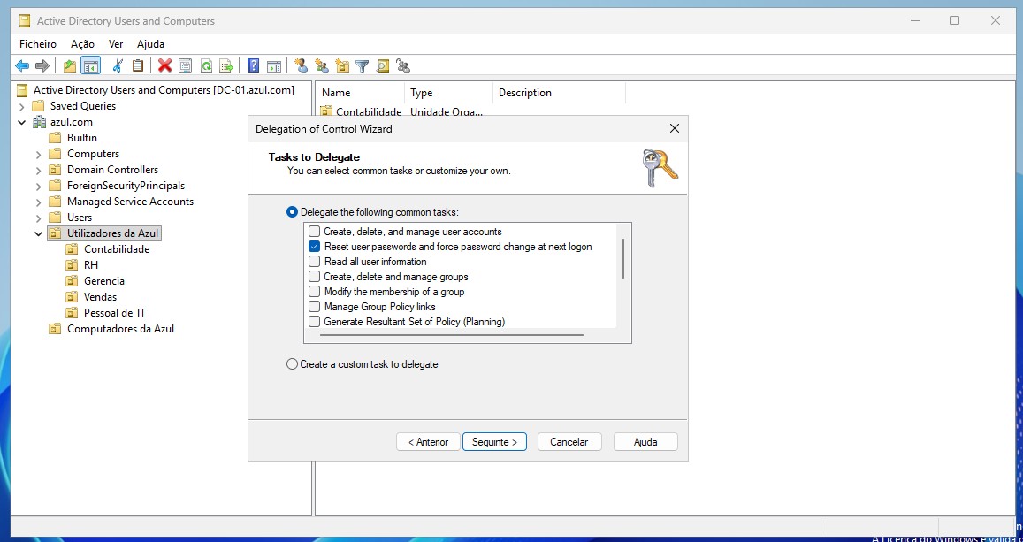This screenshot has height=542, width=1023.
Task: Click the Forward arrow in toolbar
Action: tap(42, 66)
